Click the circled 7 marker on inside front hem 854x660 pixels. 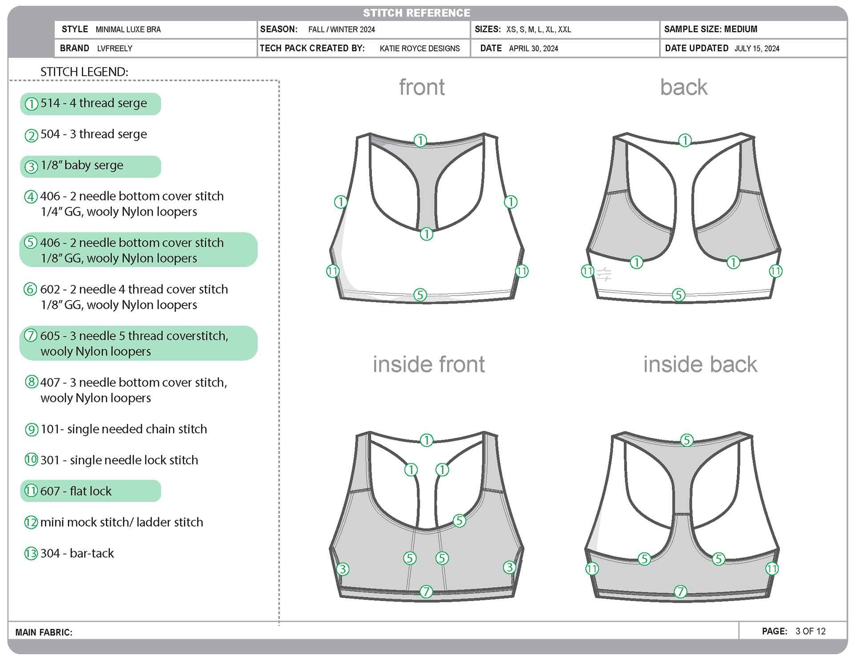click(x=426, y=592)
